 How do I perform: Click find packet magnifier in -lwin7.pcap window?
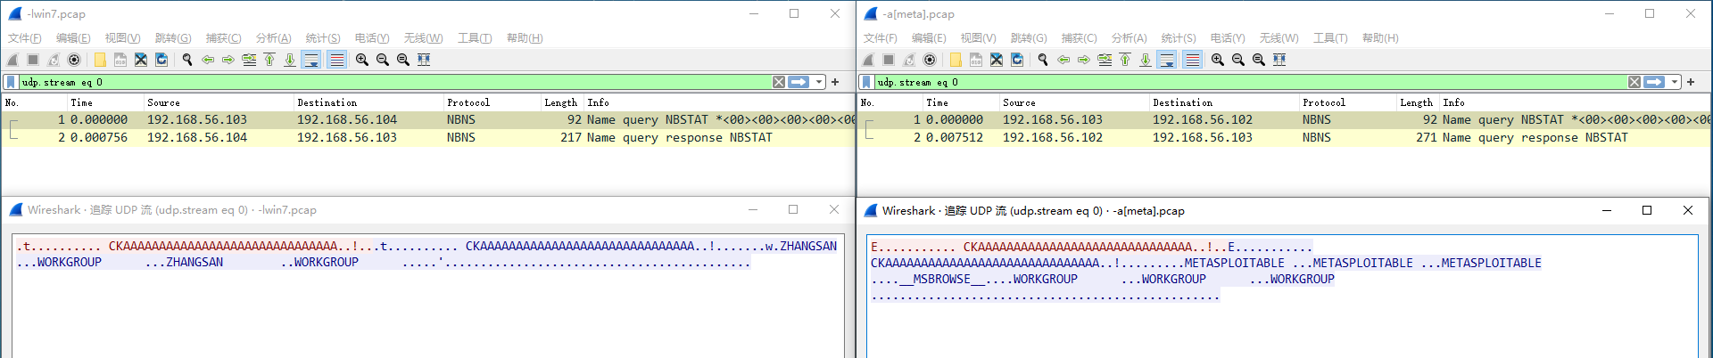(187, 60)
